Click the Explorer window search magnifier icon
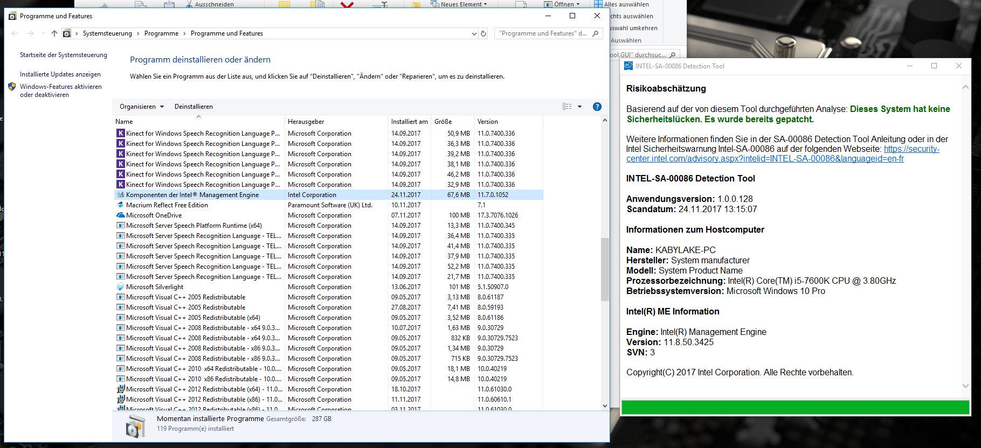981x448 pixels. click(672, 55)
